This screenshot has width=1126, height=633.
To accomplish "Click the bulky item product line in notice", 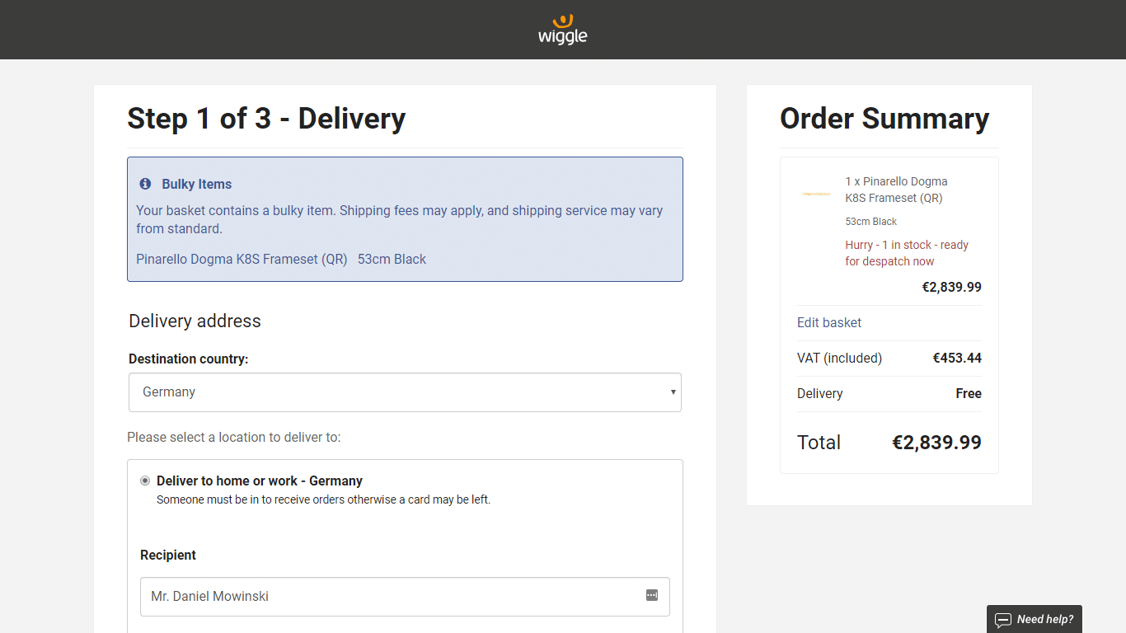I will click(x=281, y=259).
